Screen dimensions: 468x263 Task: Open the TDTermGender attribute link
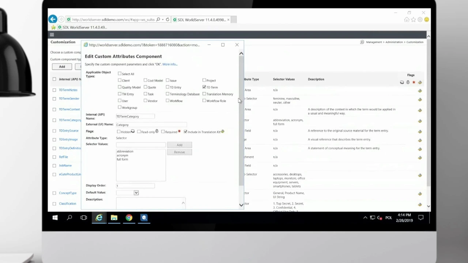click(x=69, y=99)
